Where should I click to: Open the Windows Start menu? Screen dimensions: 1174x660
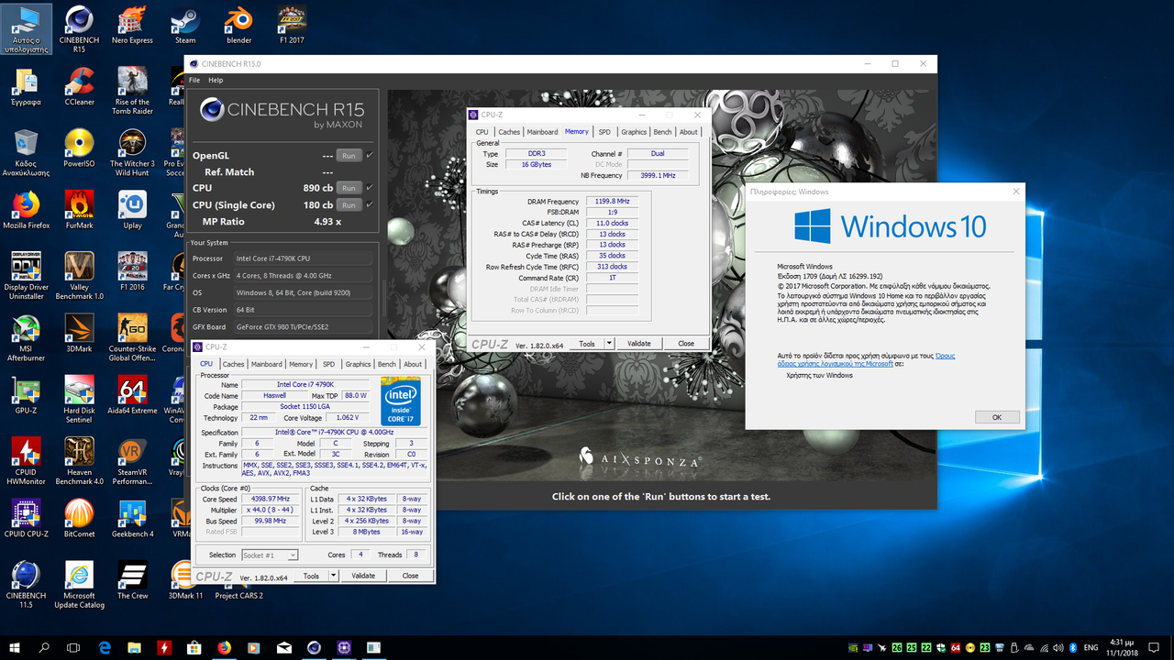(15, 647)
